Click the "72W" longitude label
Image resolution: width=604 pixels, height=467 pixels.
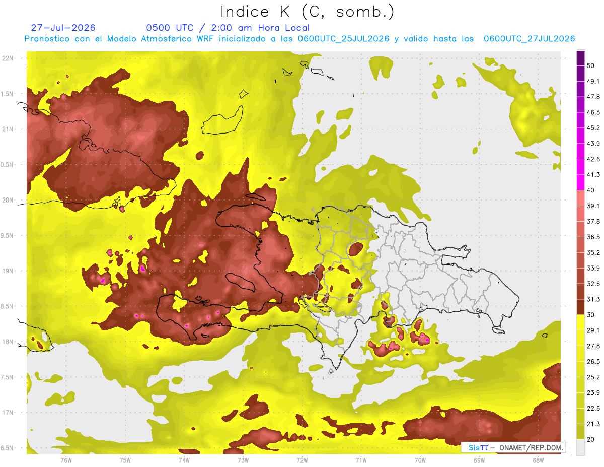(302, 460)
